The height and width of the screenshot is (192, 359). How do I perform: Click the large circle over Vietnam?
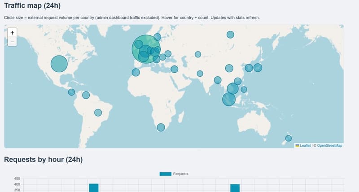[x=232, y=88]
